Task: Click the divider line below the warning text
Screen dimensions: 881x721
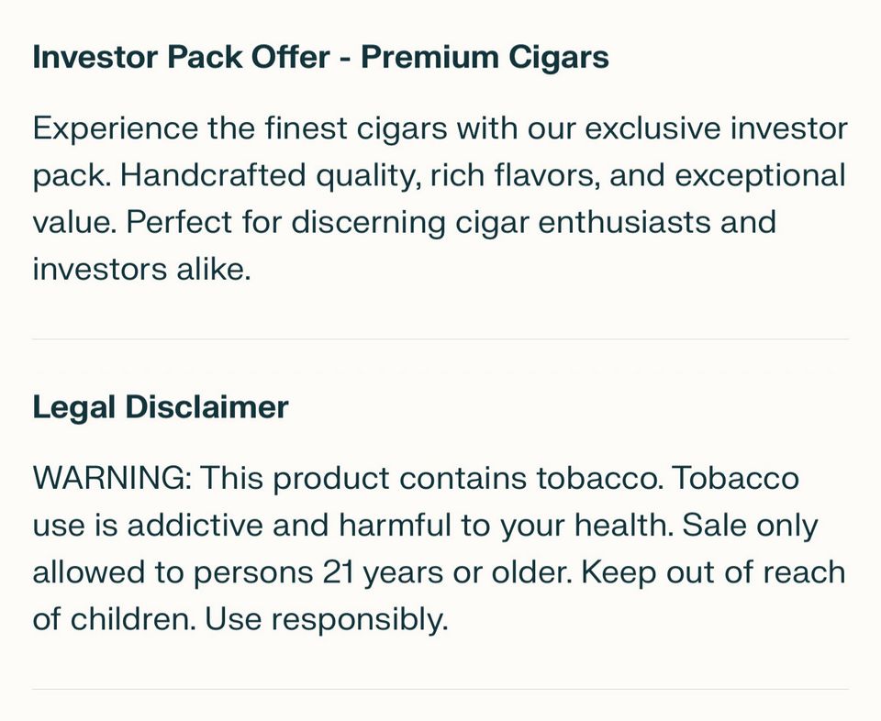Action: (440, 689)
